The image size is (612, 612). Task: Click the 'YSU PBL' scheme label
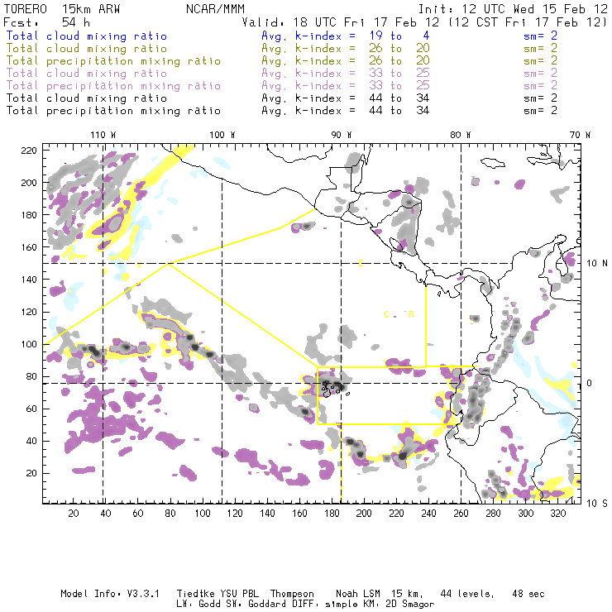pos(238,594)
